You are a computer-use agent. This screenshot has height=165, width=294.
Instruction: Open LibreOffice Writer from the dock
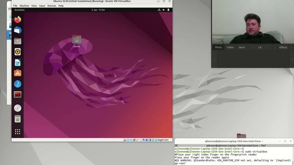(x=17, y=62)
